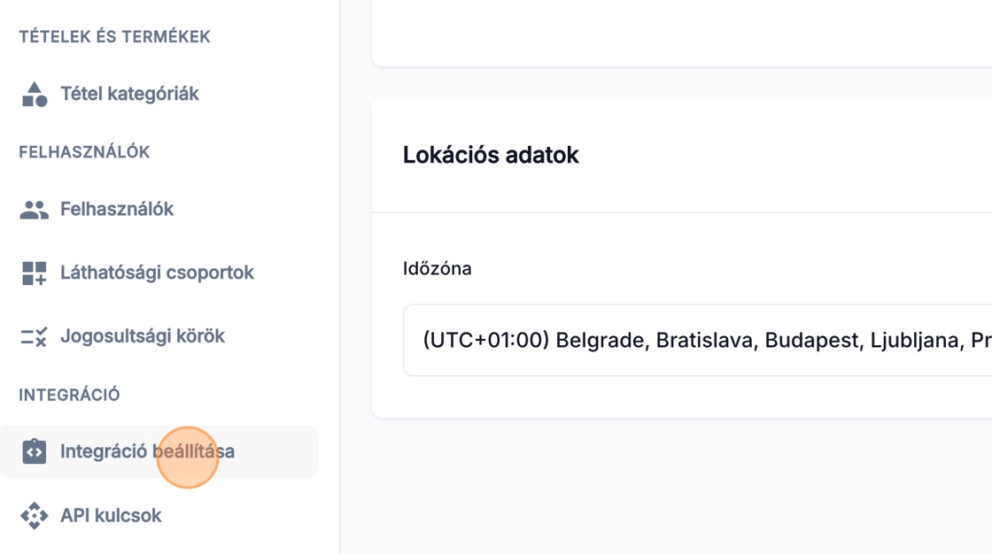
Task: Click the Lokációs adatok card heading
Action: click(491, 155)
